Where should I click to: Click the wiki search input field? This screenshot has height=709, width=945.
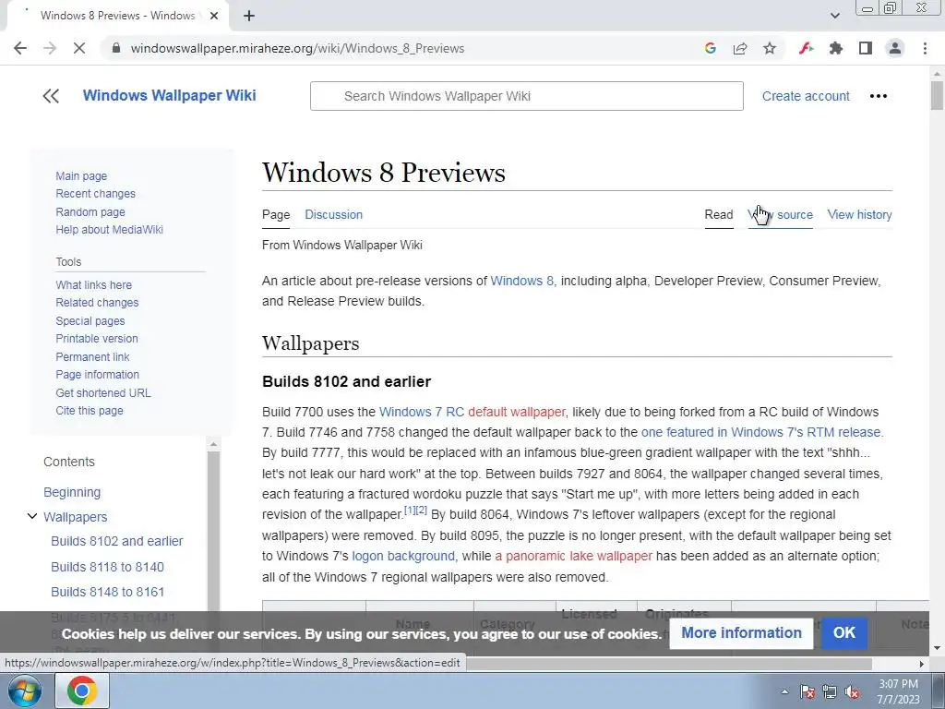[526, 96]
